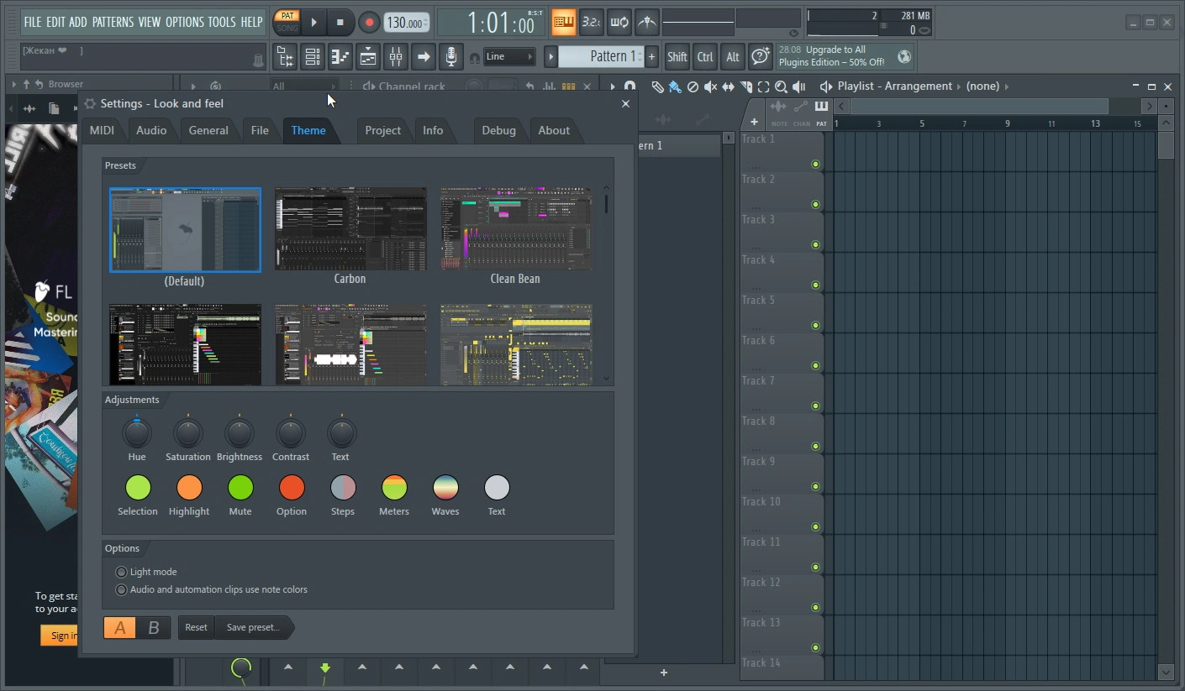This screenshot has width=1185, height=691.
Task: Open the help question mark icon
Action: pyautogui.click(x=761, y=57)
